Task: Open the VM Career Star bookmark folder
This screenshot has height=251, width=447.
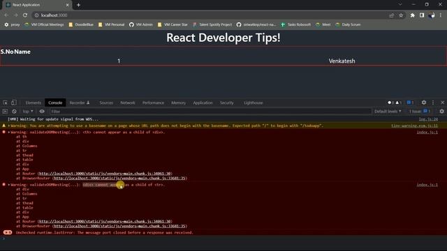Action: point(173,24)
